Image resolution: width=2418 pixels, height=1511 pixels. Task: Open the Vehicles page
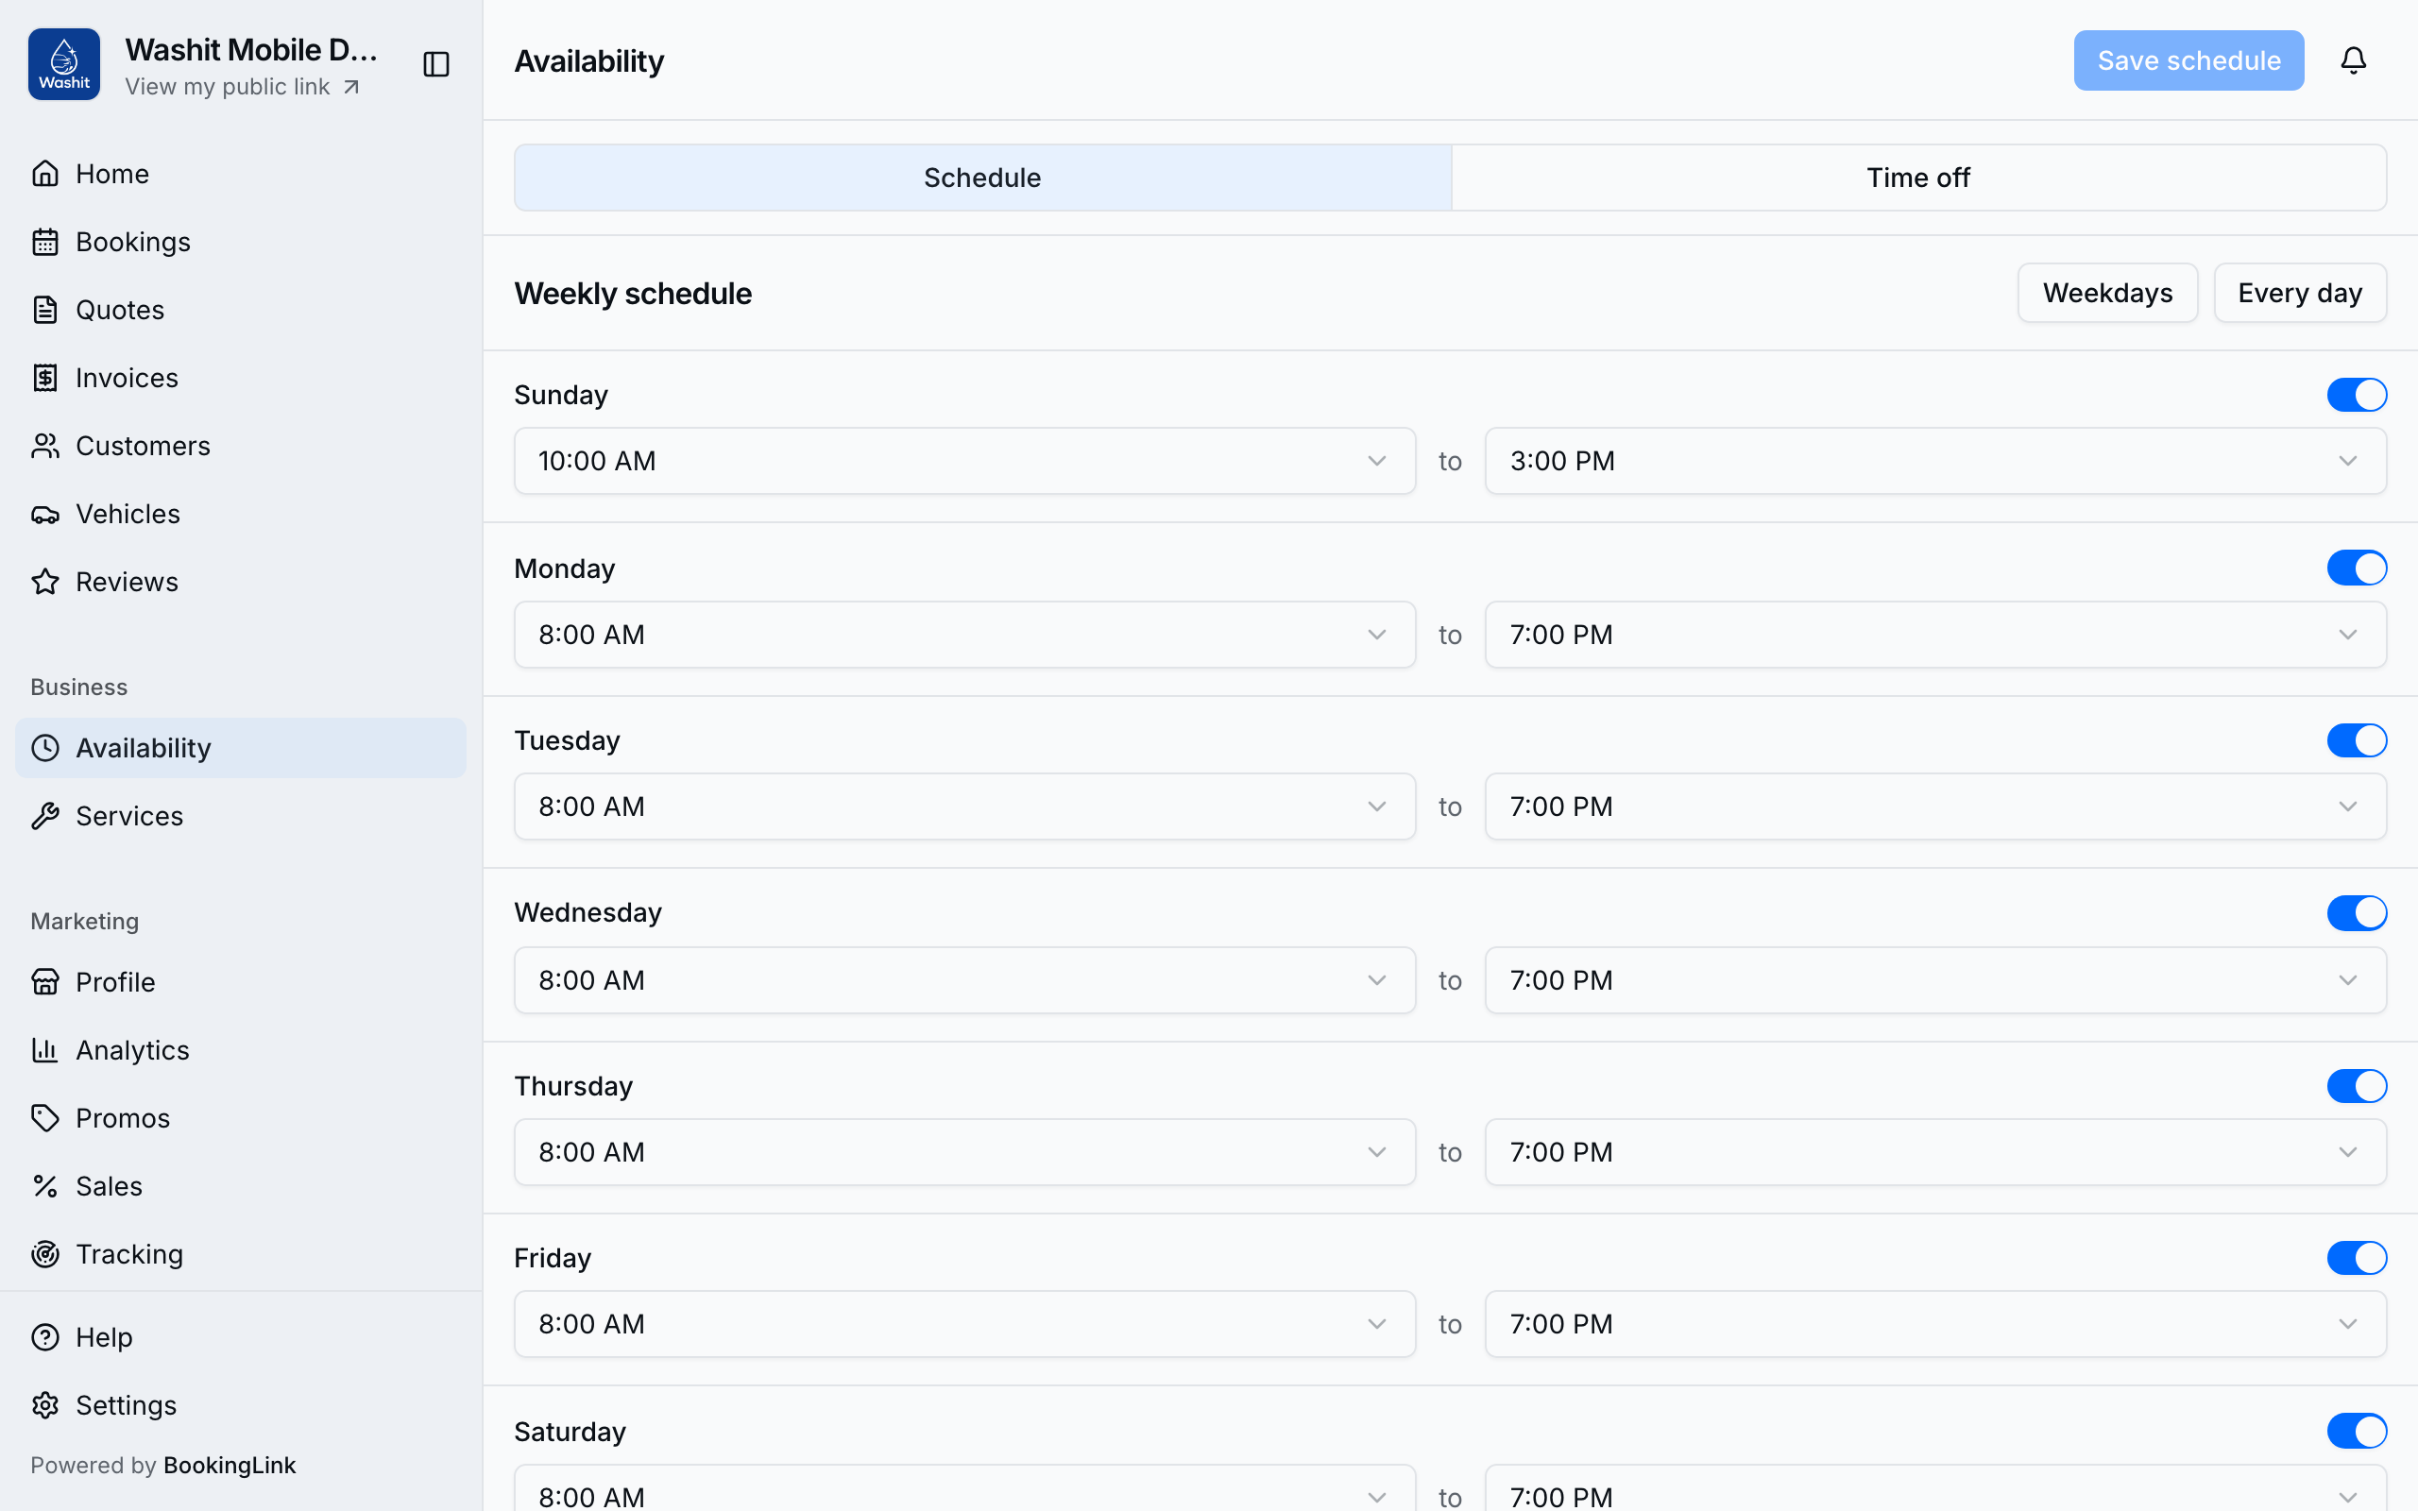click(x=240, y=514)
